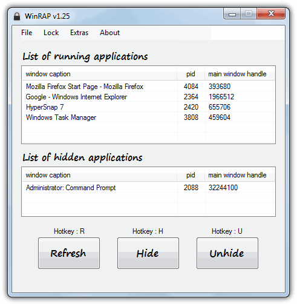Sort running apps by window caption header
This screenshot has height=304, width=297.
(x=100, y=74)
